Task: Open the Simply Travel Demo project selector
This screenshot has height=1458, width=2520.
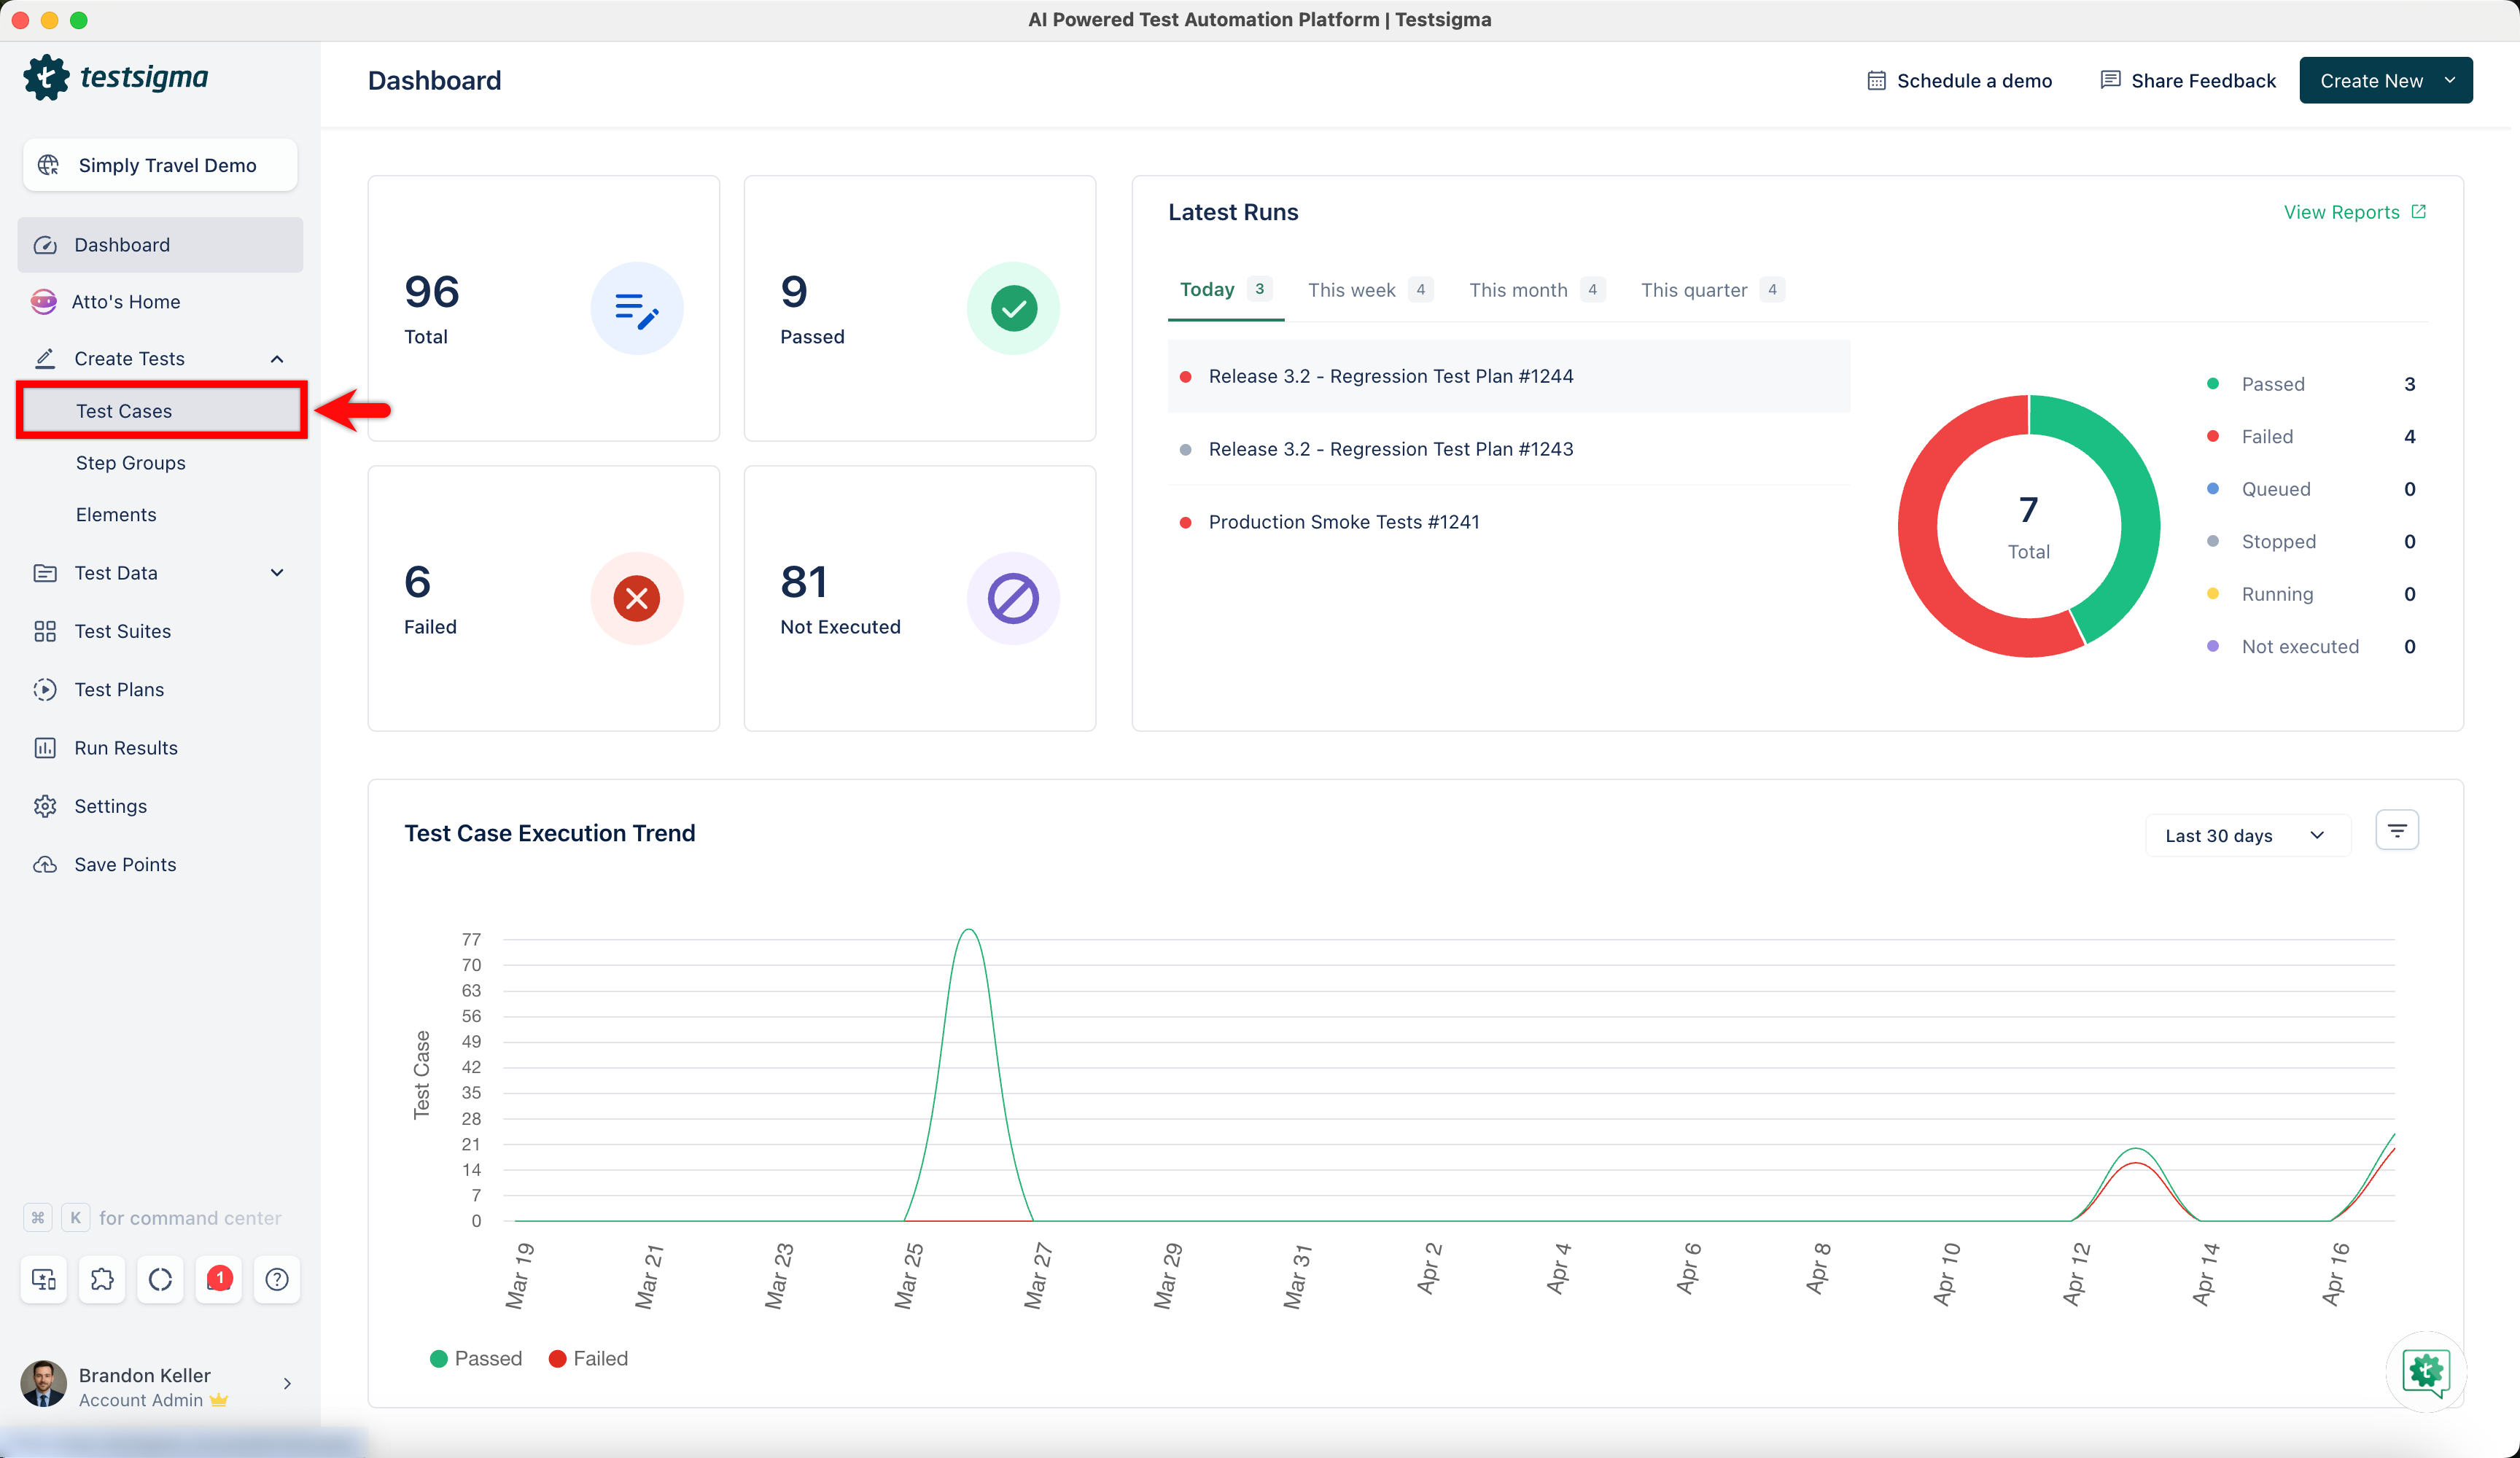Action: (x=160, y=165)
